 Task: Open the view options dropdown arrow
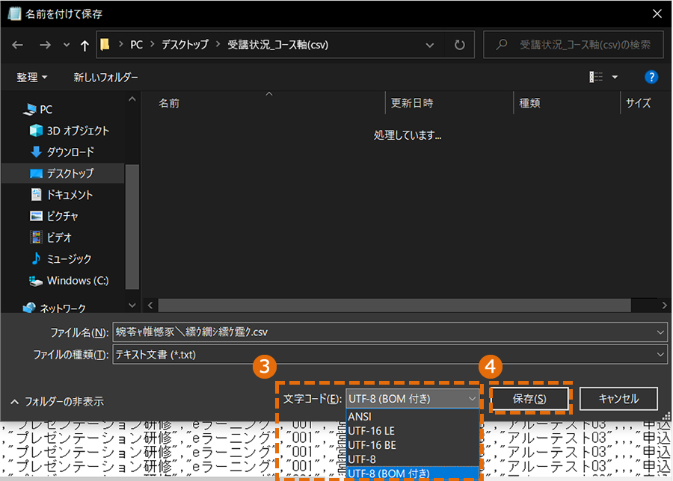coord(615,77)
